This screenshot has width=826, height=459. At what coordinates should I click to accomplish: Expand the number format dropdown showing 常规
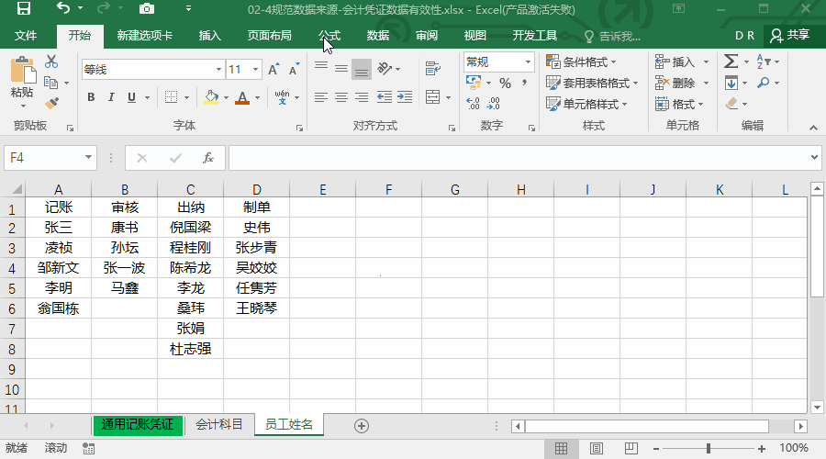point(528,62)
